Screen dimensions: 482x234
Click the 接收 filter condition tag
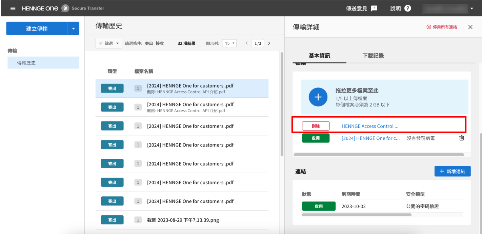[160, 43]
